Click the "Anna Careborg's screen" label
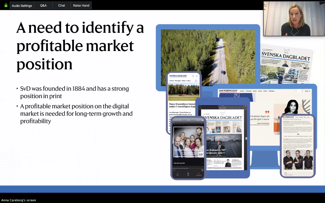 click(19, 200)
